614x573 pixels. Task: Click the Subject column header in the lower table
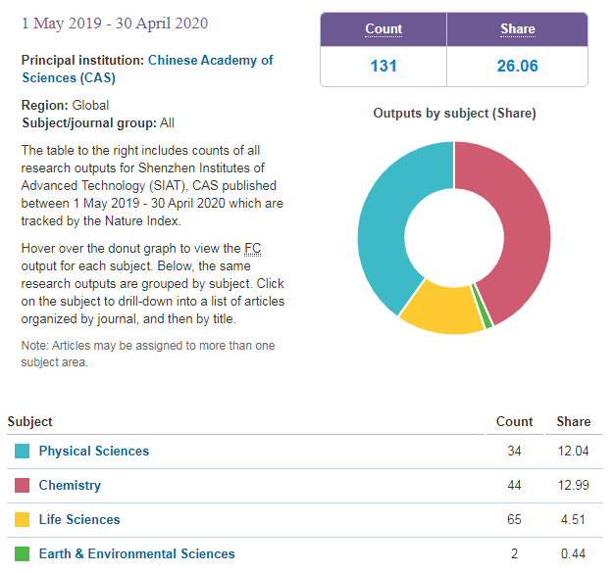30,421
